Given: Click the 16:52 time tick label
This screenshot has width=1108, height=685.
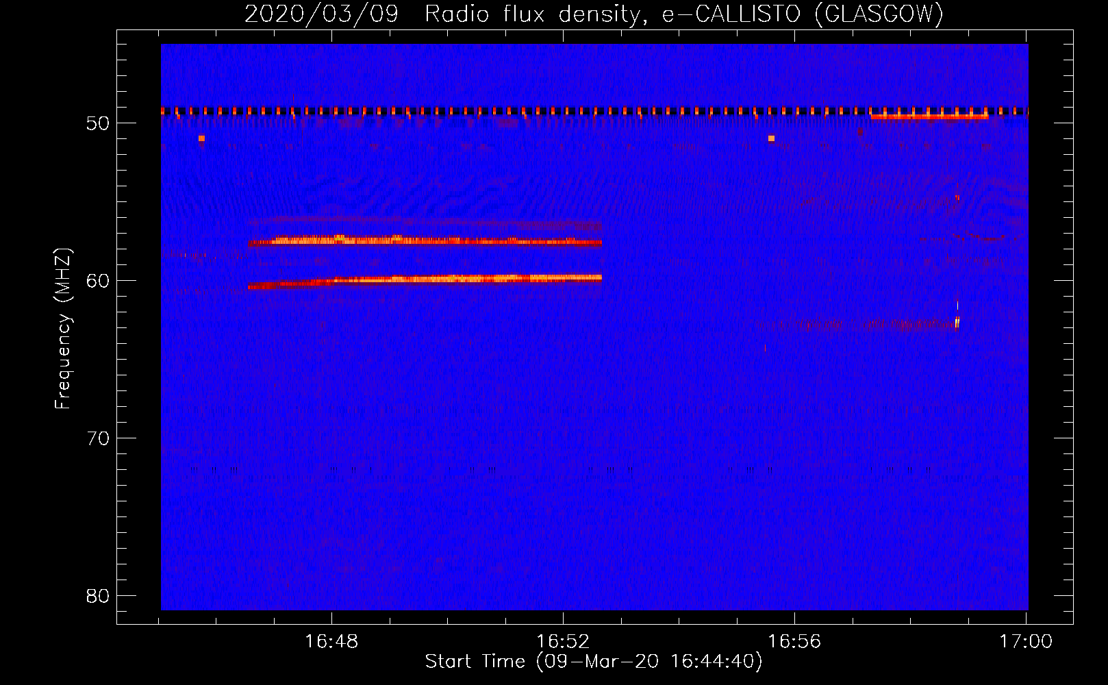Looking at the screenshot, I should (563, 641).
